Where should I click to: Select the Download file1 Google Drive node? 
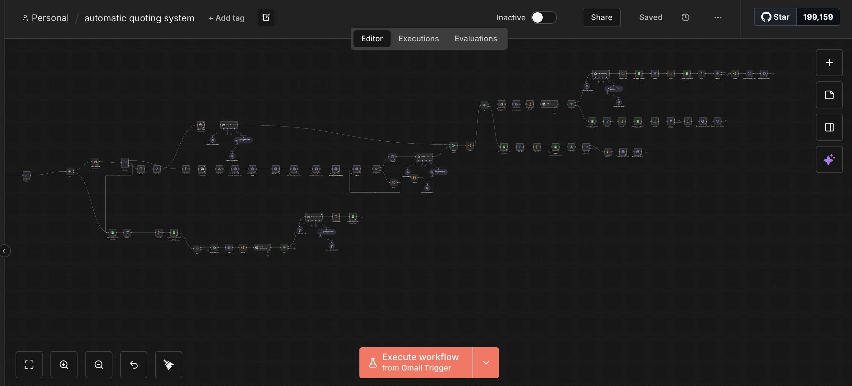pos(501,104)
